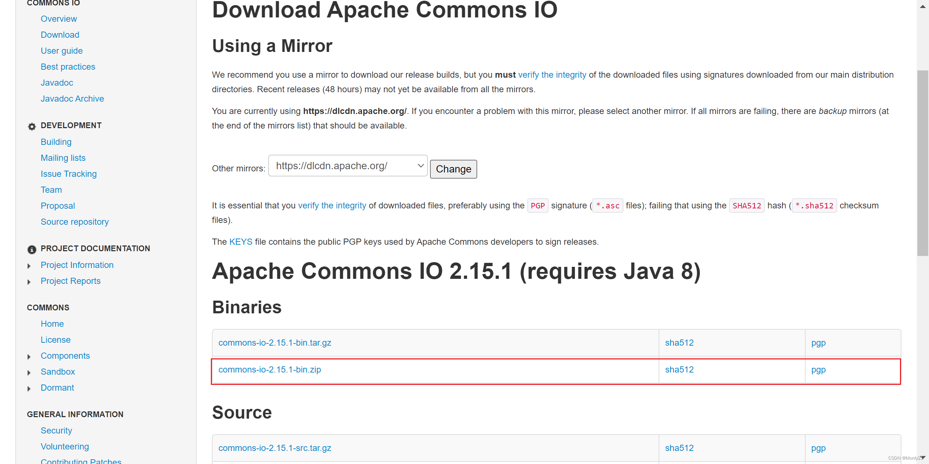The image size is (929, 464).
Task: Download commons-io-2.15.1-bin.zip
Action: (269, 370)
